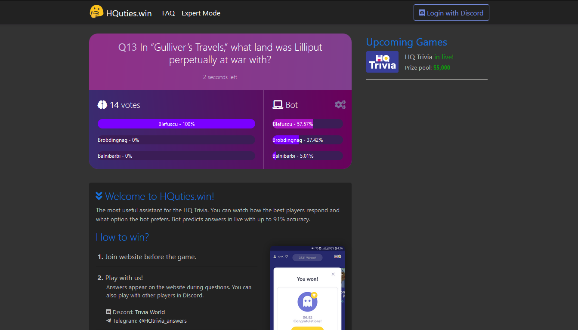The height and width of the screenshot is (330, 578).
Task: Open the Trivia World Discord link
Action: coord(150,312)
